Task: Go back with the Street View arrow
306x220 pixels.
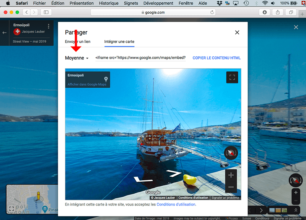Action: [5, 33]
